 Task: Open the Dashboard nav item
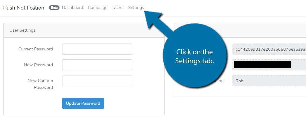tap(73, 8)
